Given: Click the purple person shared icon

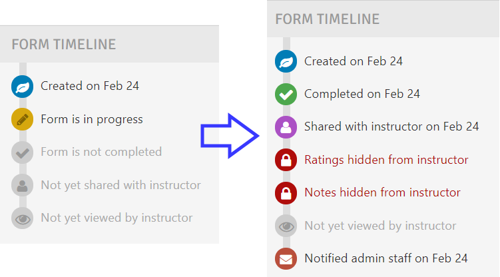Looking at the screenshot, I should tap(286, 127).
